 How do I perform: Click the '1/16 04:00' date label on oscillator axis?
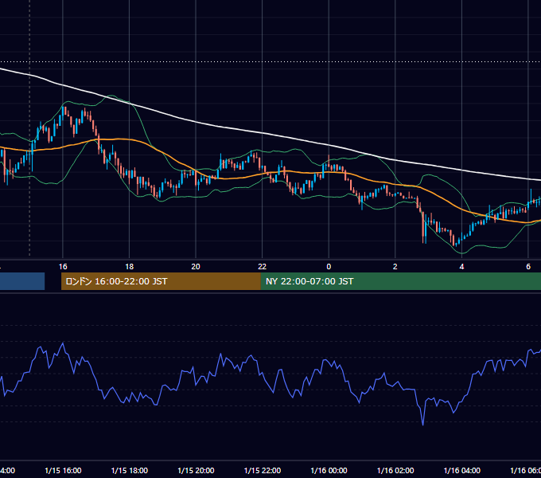click(x=461, y=470)
